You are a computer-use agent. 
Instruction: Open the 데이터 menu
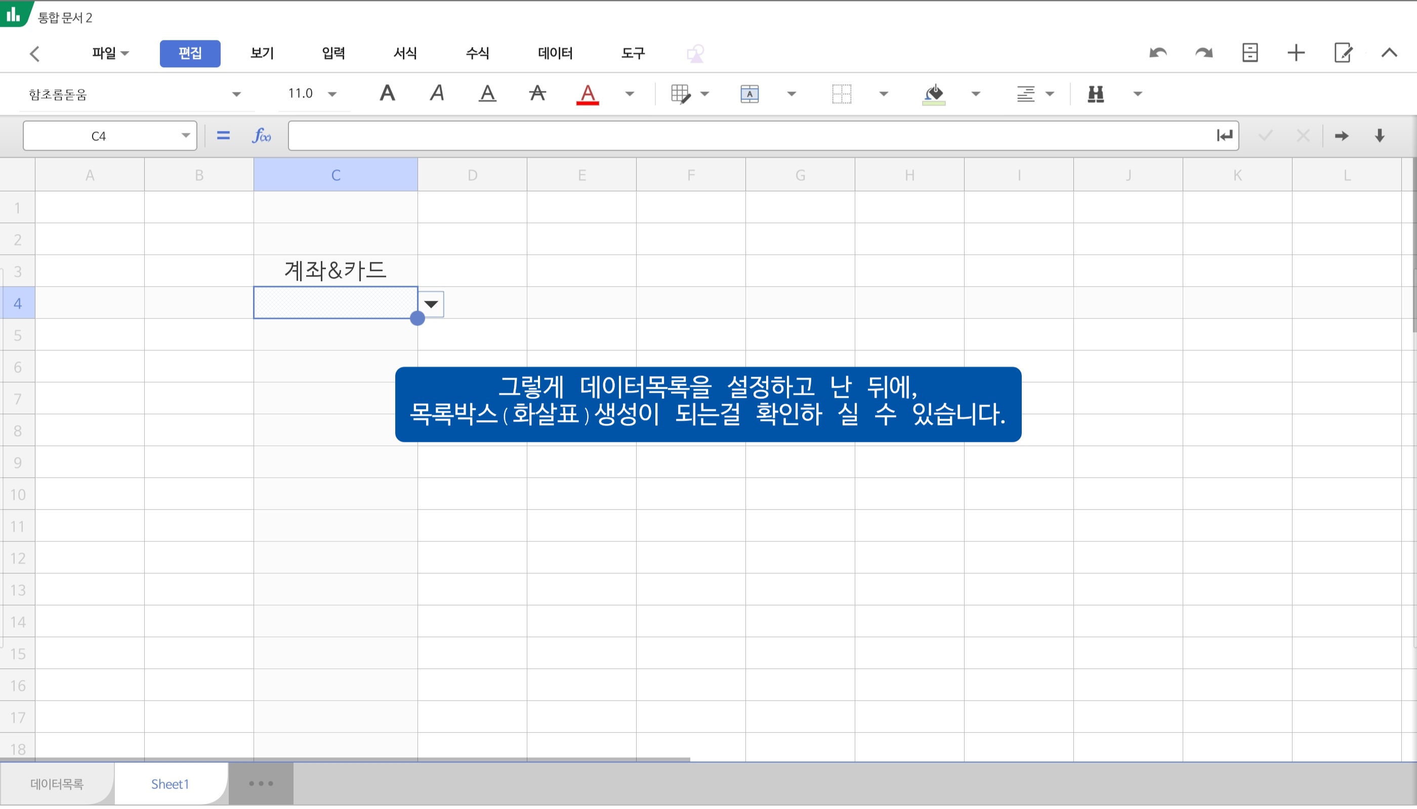(x=555, y=53)
